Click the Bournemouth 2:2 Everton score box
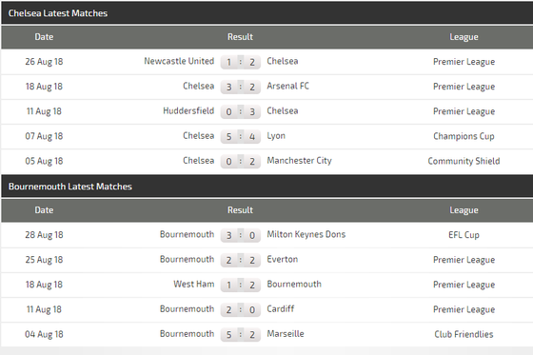 240,260
